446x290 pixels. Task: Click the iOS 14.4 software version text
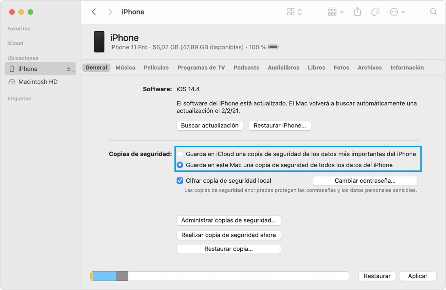188,89
